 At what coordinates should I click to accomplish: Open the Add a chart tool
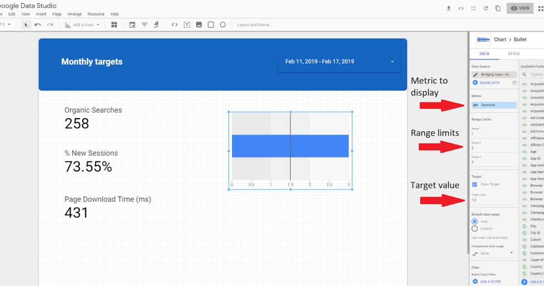(x=82, y=25)
